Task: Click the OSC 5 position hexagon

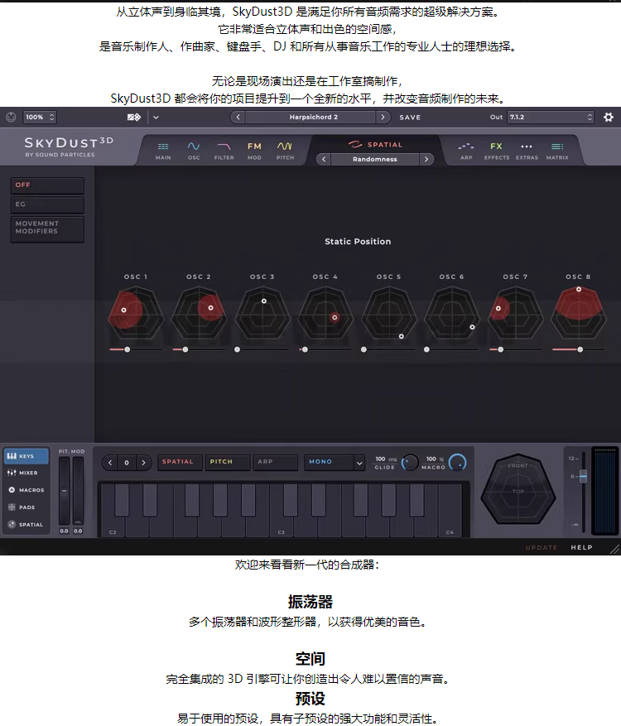Action: point(388,315)
